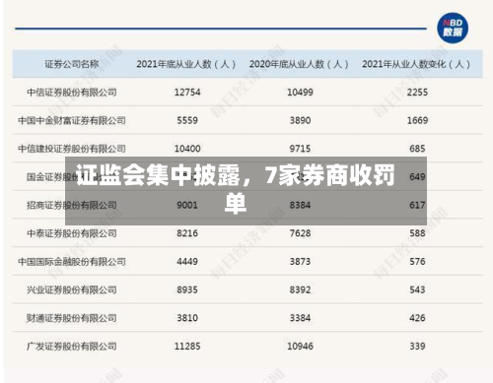The height and width of the screenshot is (383, 493).
Task: Select the 证券公司名称 column header
Action: pos(72,64)
